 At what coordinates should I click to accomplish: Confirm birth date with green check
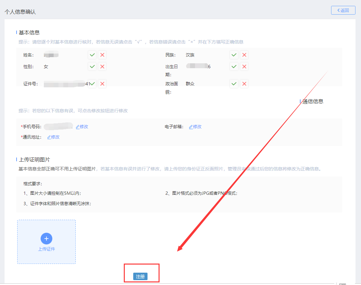(x=234, y=67)
